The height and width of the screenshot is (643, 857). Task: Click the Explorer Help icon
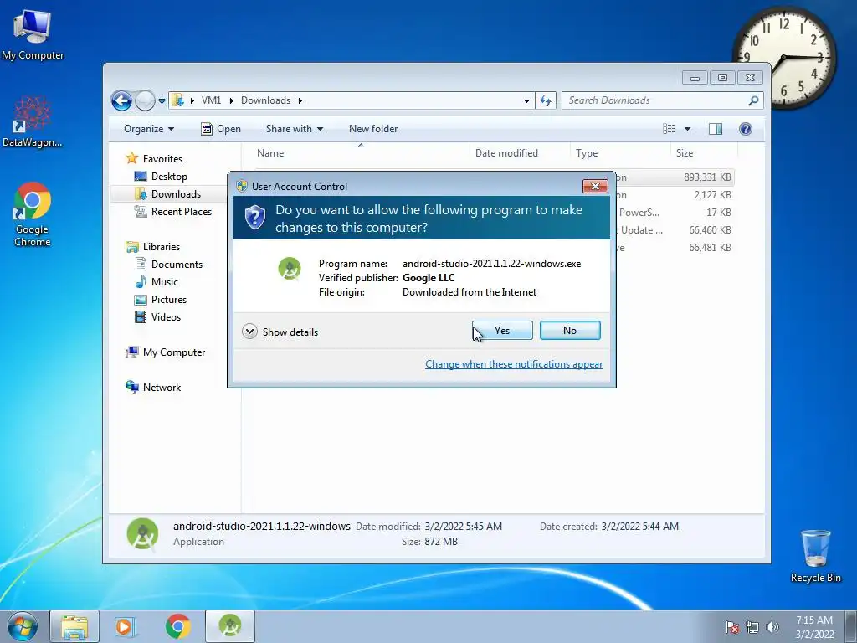pyautogui.click(x=746, y=129)
